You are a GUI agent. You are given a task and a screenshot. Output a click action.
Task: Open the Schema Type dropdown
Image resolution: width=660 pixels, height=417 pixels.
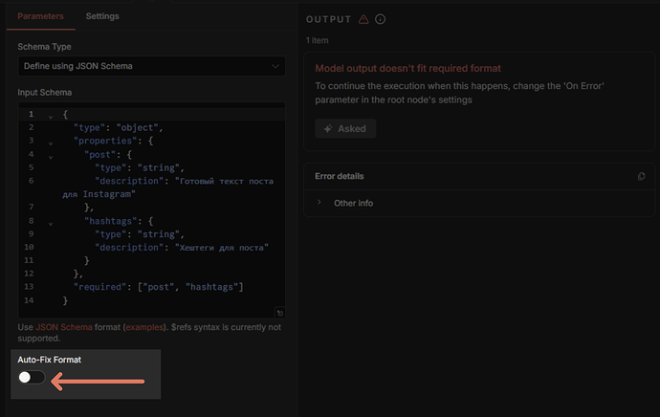coord(151,66)
